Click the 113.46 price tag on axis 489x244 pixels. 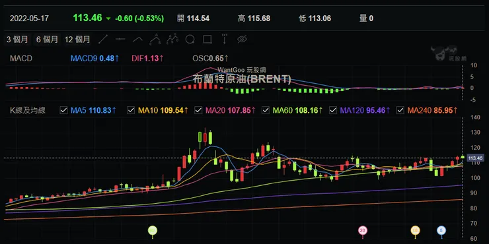point(476,158)
